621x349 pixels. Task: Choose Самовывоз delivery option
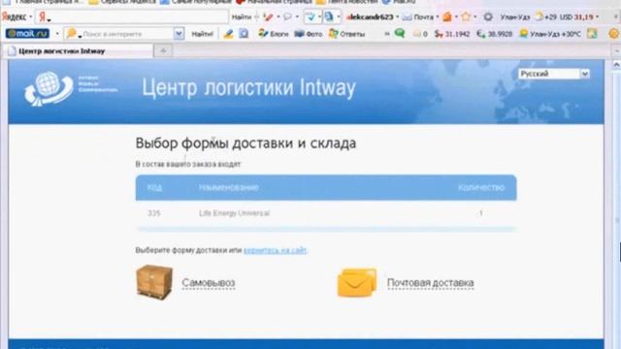209,283
